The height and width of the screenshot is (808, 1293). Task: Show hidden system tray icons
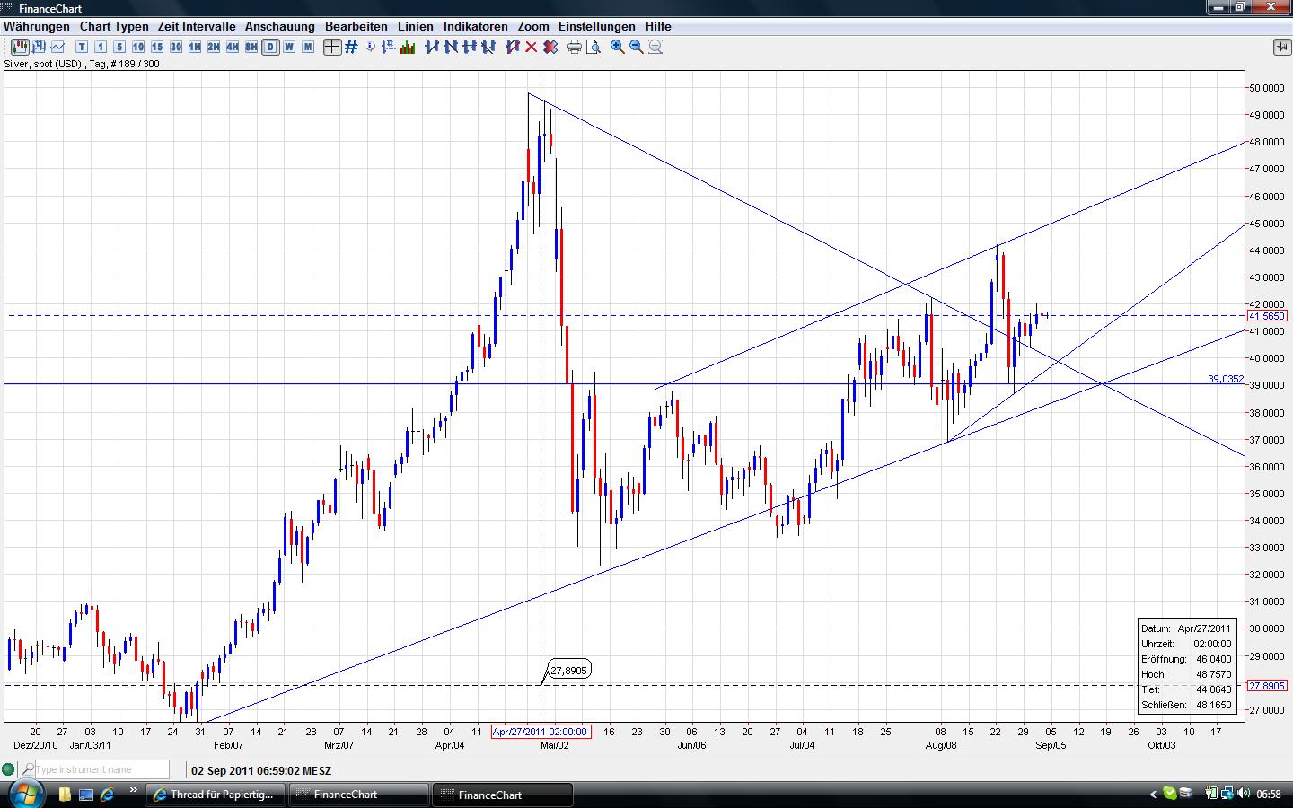point(1153,794)
